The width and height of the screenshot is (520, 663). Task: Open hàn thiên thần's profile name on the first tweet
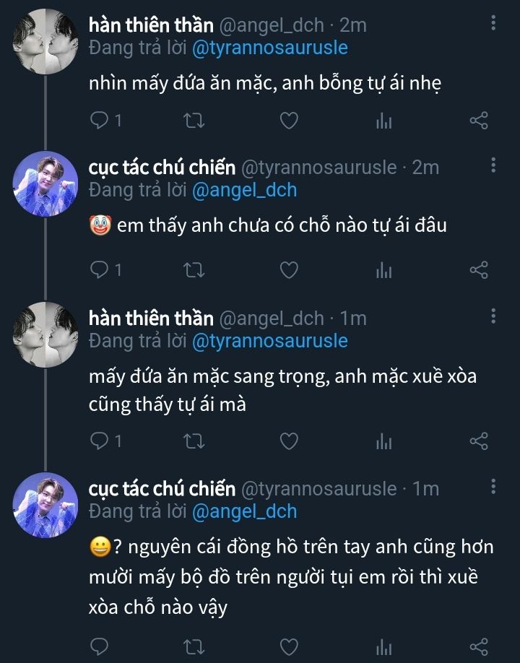pyautogui.click(x=151, y=25)
